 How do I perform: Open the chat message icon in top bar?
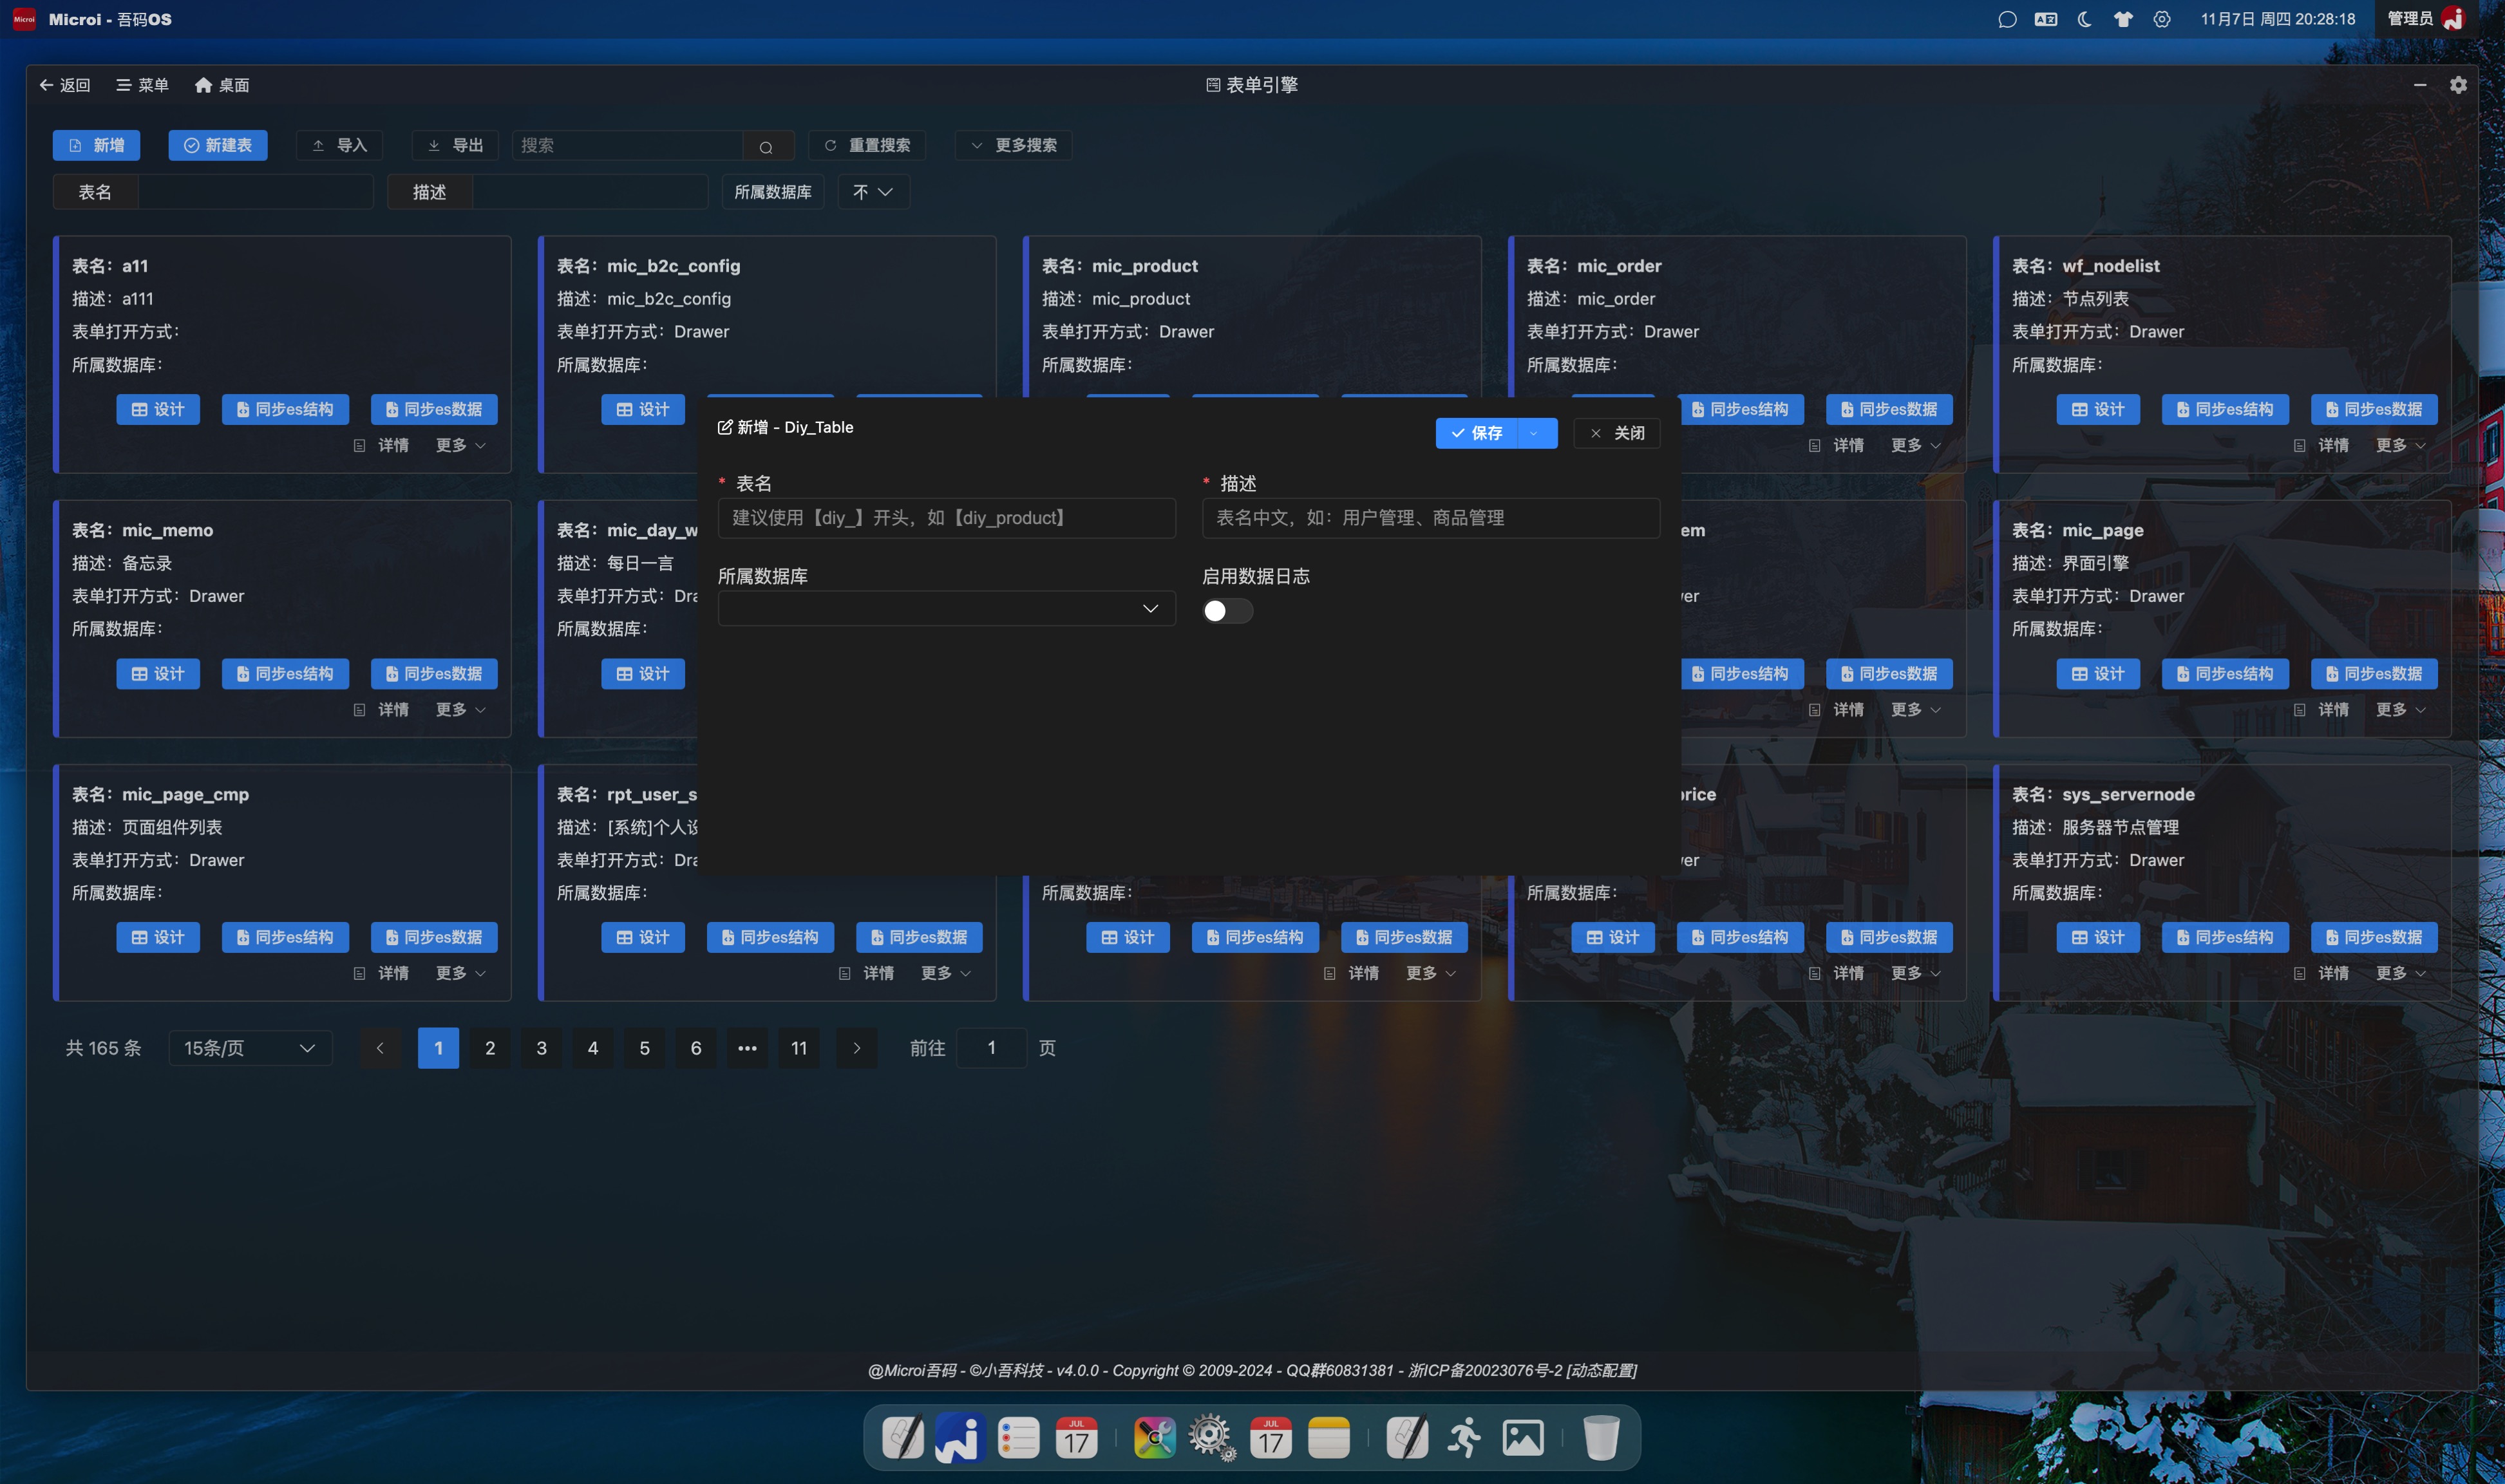pos(2007,19)
